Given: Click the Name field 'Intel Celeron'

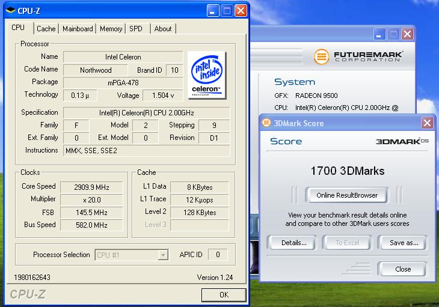Looking at the screenshot, I should (123, 57).
